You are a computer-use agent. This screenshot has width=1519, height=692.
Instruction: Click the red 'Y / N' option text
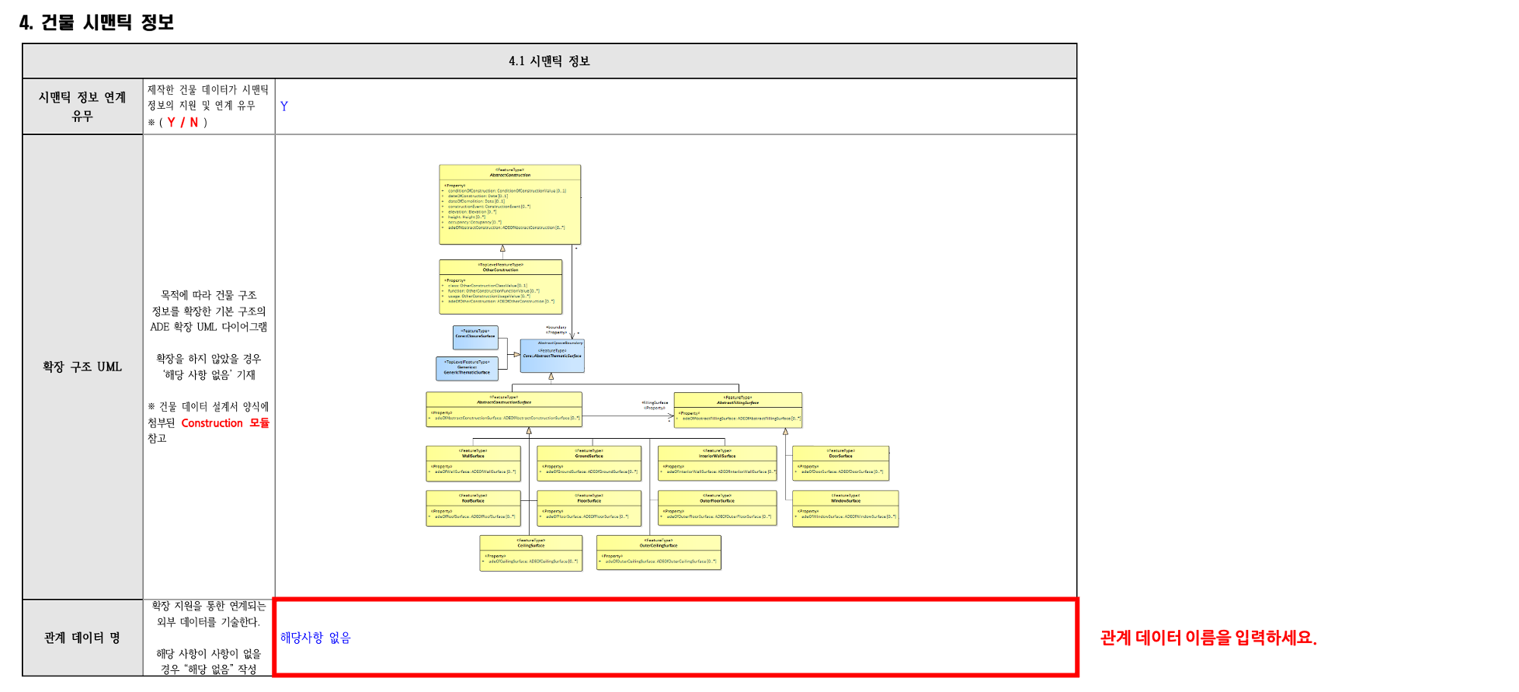pos(183,122)
